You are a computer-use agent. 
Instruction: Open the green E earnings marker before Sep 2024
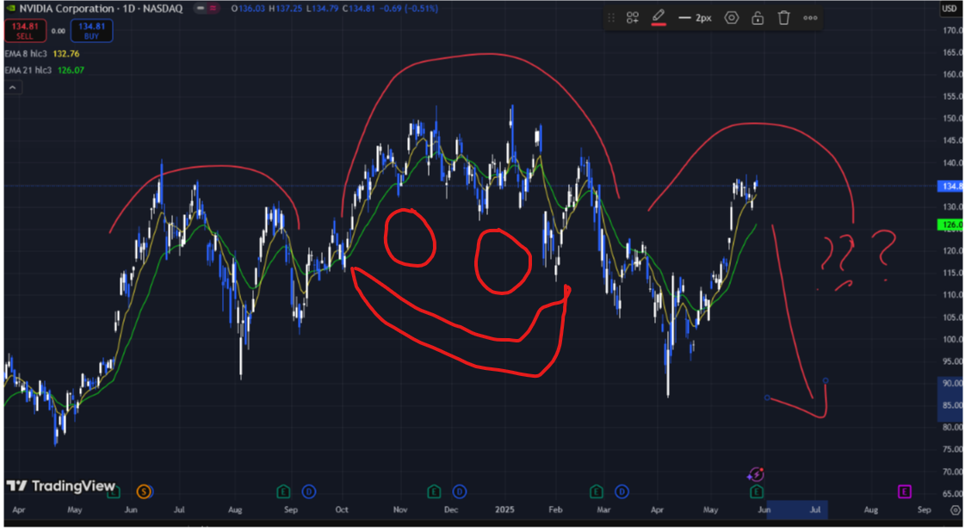click(283, 491)
